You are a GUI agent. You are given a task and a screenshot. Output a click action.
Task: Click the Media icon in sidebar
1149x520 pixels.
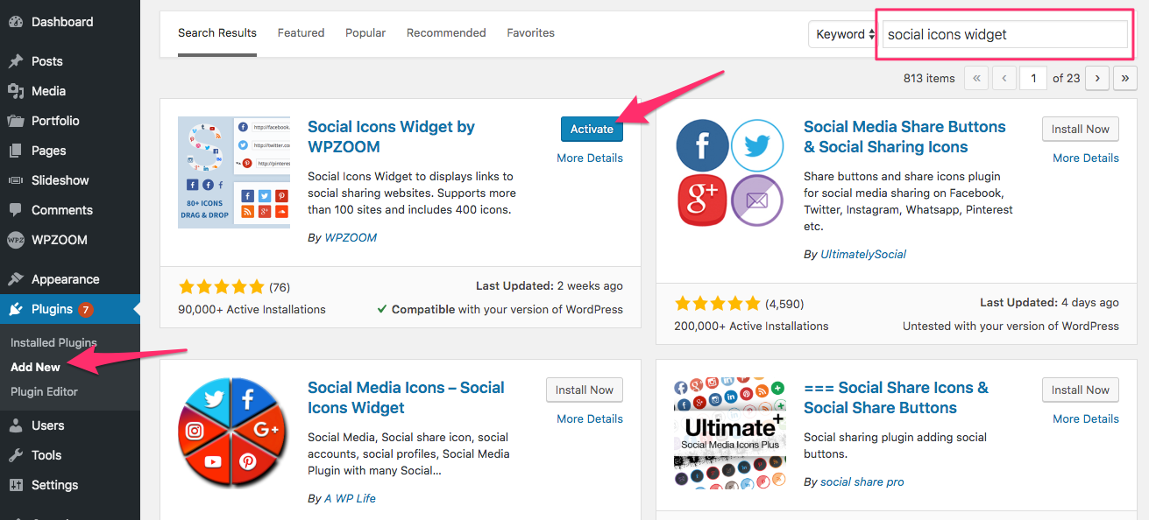pos(16,91)
